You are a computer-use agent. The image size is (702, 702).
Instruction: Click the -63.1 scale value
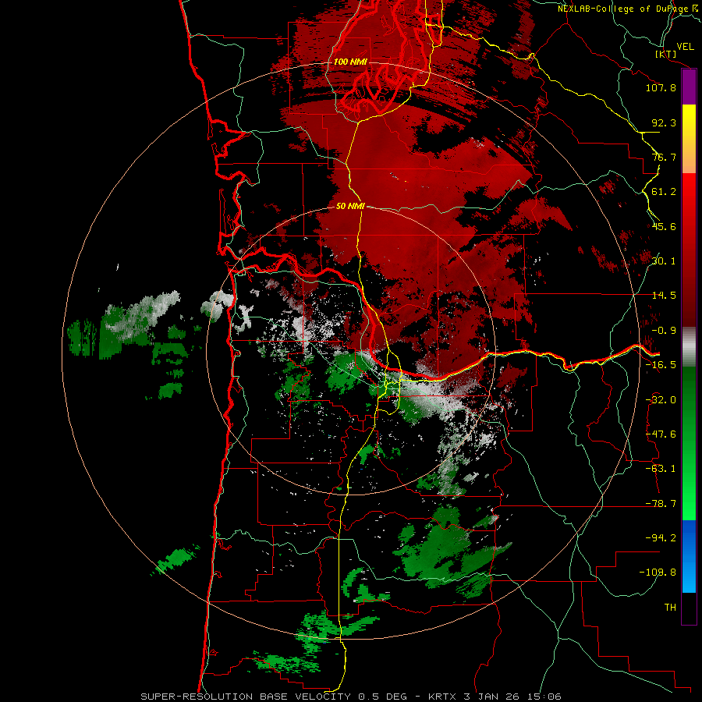pos(661,469)
